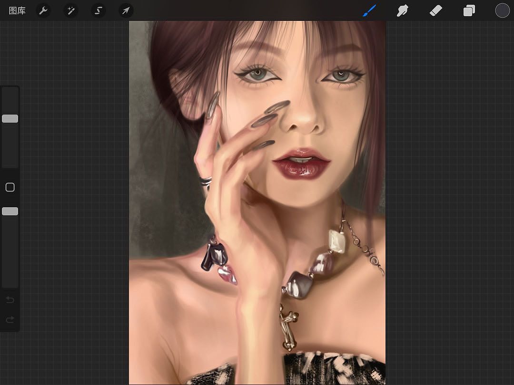The image size is (514, 385).
Task: Select the Smudge tool
Action: pos(403,11)
